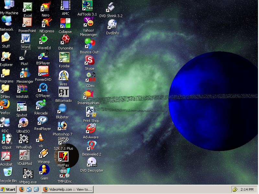Select the Collapse game icon
The height and width of the screenshot is (194, 259).
(x=65, y=23)
